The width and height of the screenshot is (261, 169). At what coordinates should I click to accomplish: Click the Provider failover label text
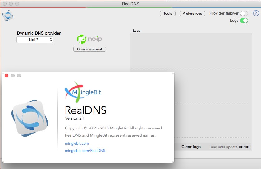click(224, 13)
